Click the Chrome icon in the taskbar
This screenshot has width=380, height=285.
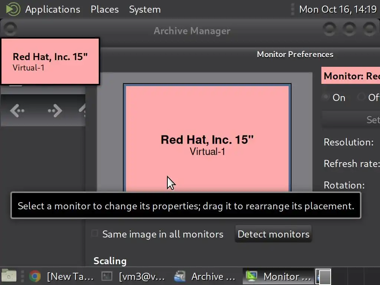click(x=35, y=276)
